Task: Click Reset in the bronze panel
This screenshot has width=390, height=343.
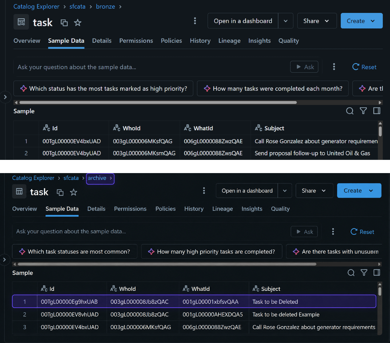Action: 364,67
